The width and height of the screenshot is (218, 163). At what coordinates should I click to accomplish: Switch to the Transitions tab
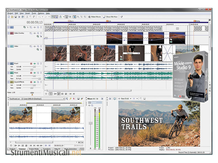click(47, 149)
